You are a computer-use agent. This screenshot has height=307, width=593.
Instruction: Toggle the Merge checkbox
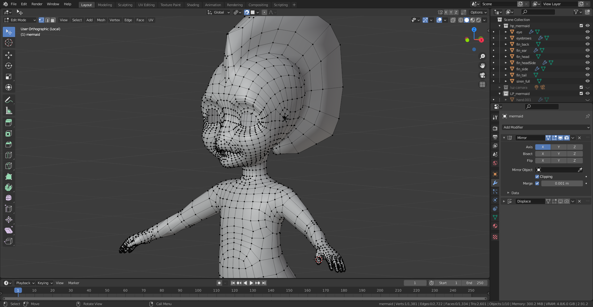pos(537,183)
